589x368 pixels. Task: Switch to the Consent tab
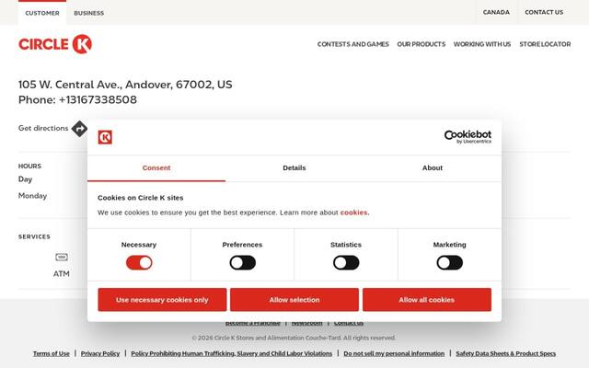(156, 167)
